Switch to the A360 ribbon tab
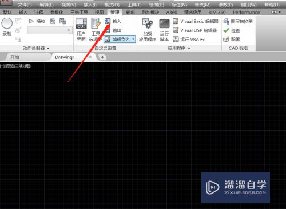Image resolution: width=286 pixels, height=209 pixels. 172,13
